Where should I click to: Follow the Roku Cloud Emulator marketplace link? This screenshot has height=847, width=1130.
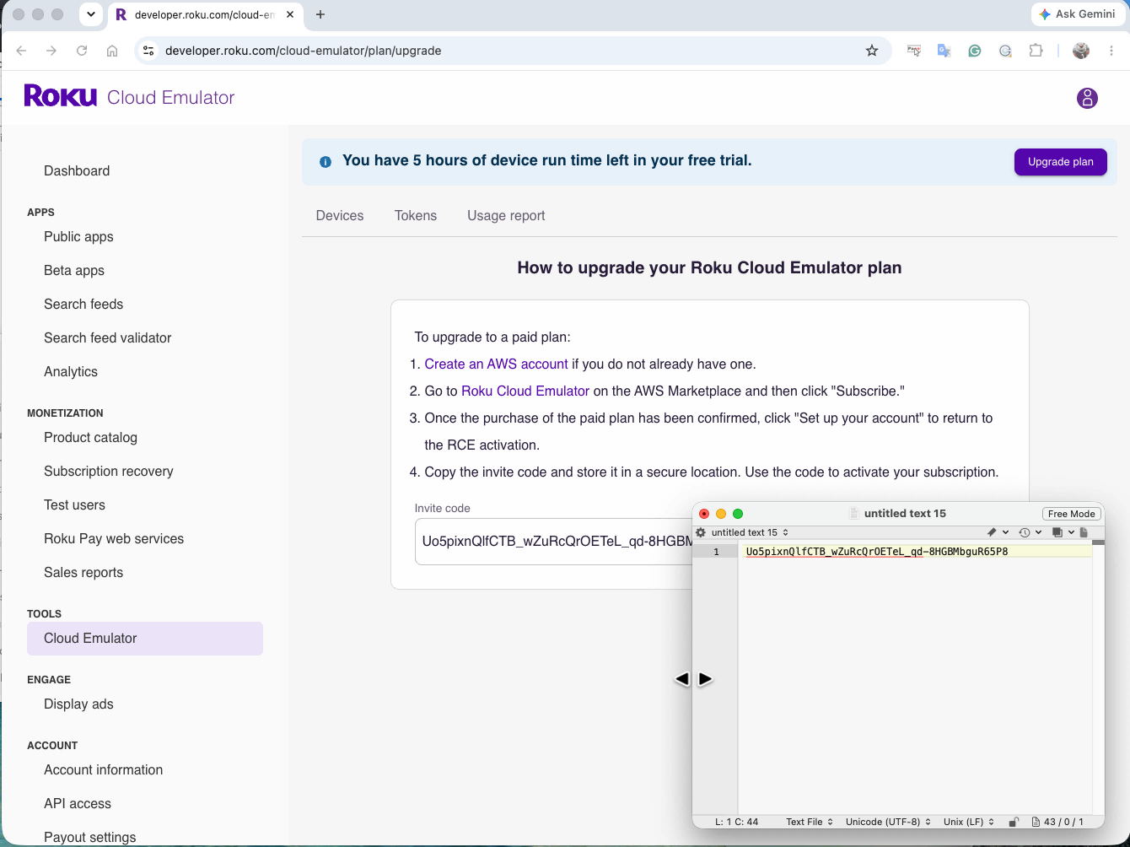(x=525, y=391)
